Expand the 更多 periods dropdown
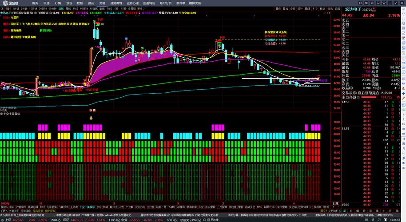Viewport: 406px width, 222px height. tap(140, 8)
